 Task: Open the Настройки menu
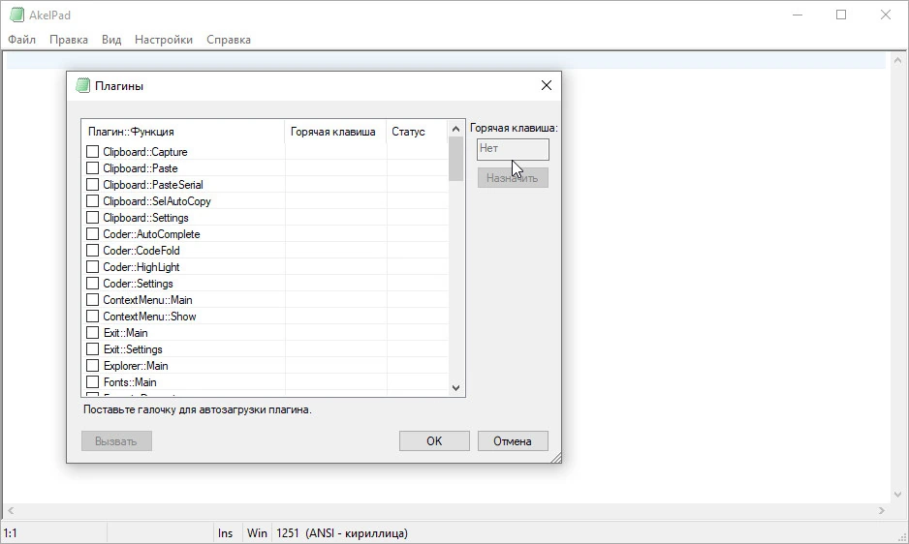click(x=164, y=40)
